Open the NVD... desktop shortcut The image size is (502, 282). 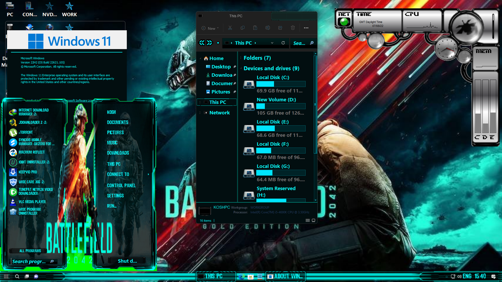coord(49,9)
